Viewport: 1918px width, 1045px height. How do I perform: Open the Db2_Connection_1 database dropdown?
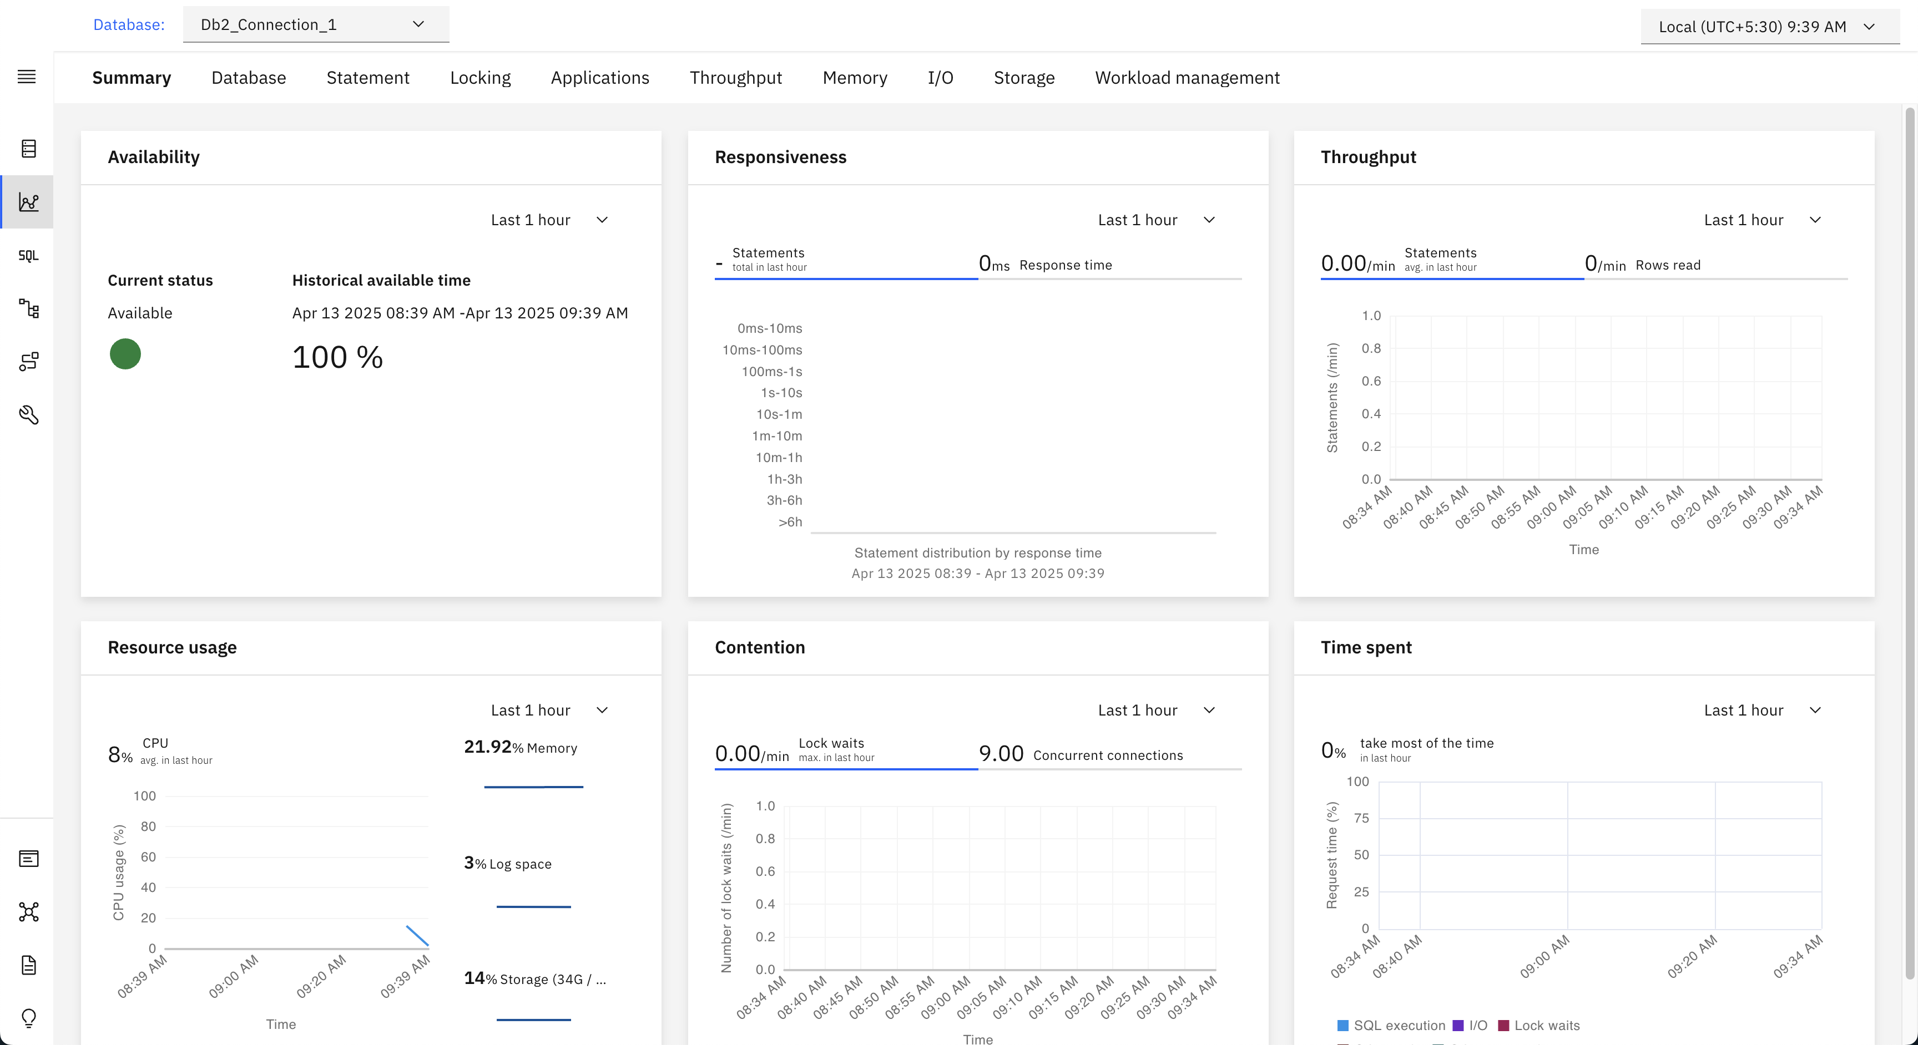click(x=316, y=24)
